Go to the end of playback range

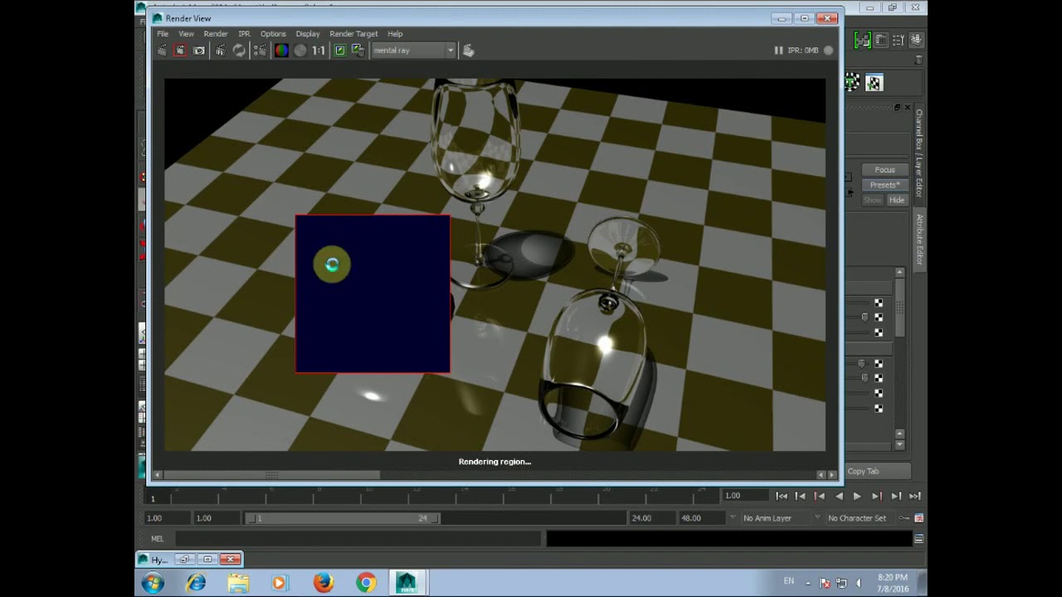pos(914,496)
